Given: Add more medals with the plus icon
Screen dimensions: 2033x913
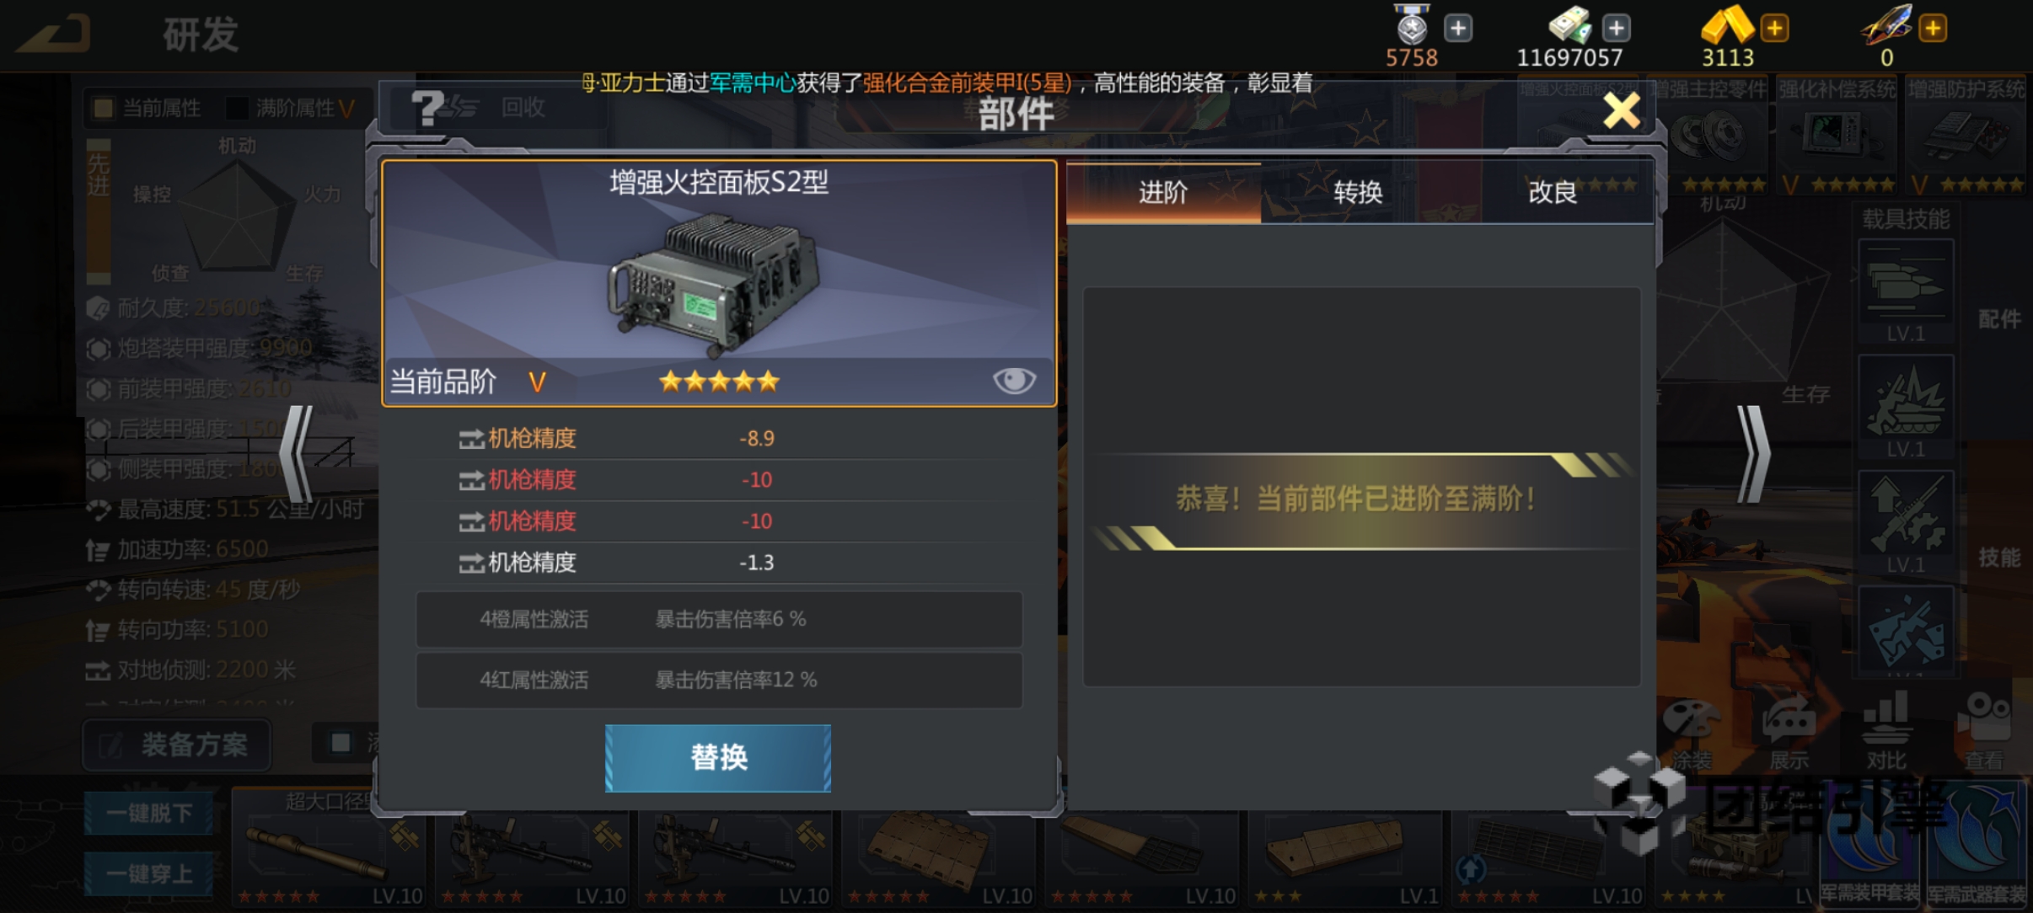Looking at the screenshot, I should (1458, 28).
